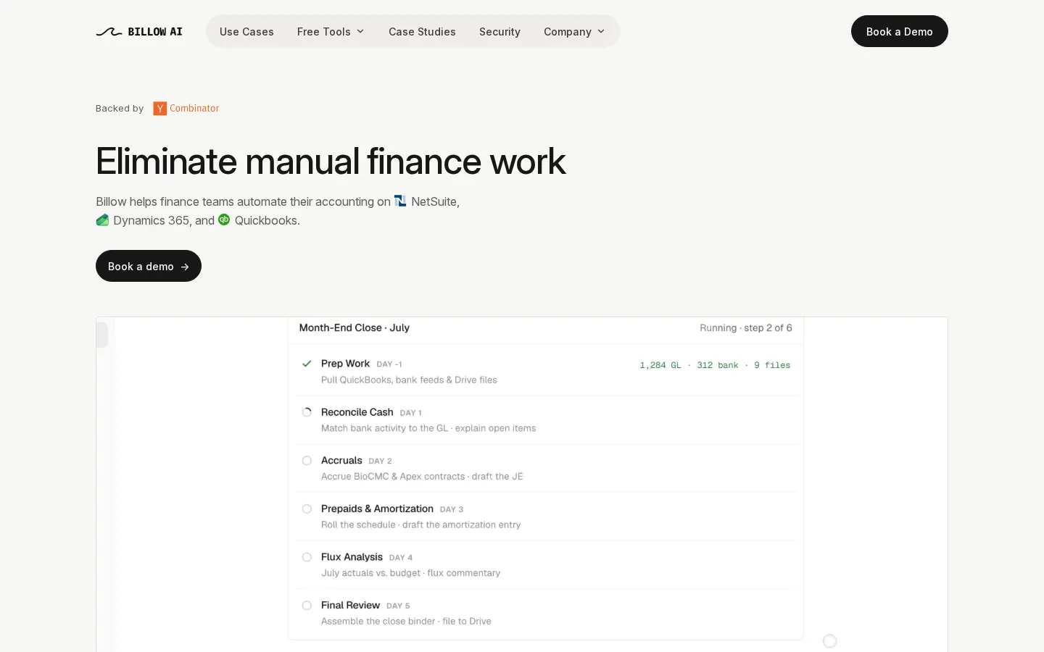Click the Dynamics 365 logo icon
This screenshot has width=1044, height=652.
(102, 220)
